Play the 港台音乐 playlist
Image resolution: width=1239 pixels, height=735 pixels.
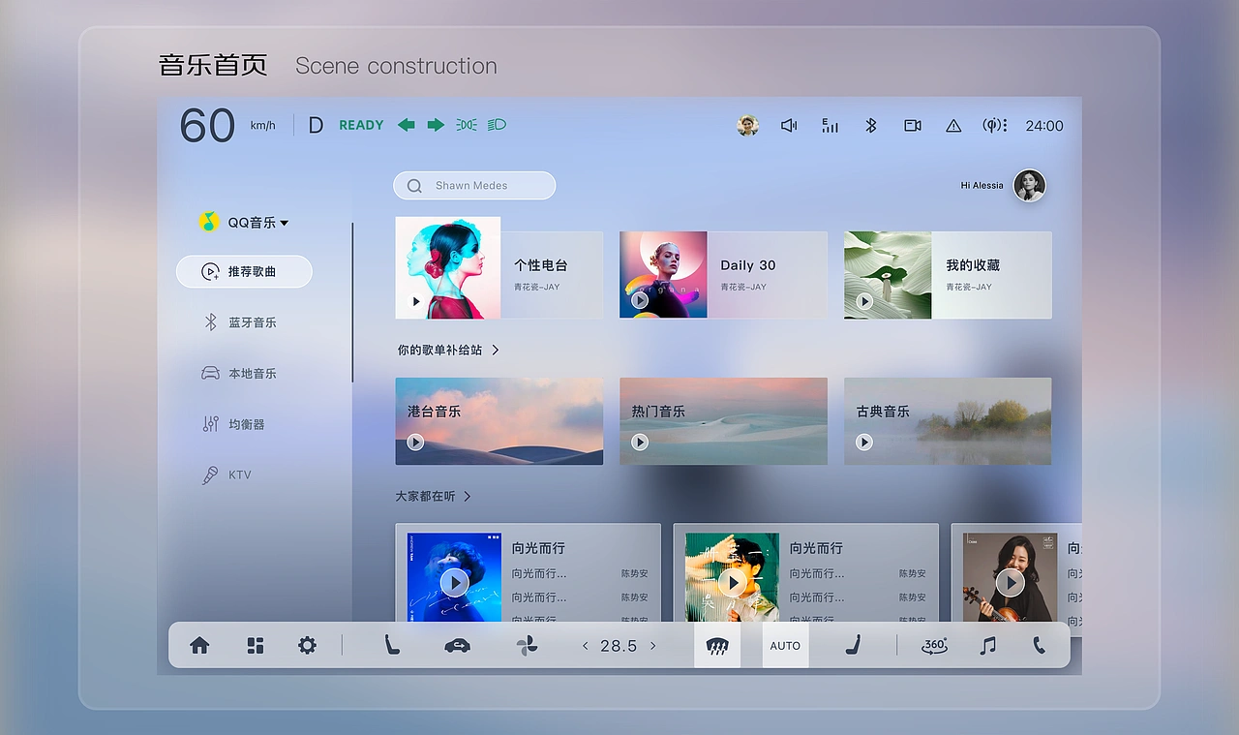coord(415,442)
